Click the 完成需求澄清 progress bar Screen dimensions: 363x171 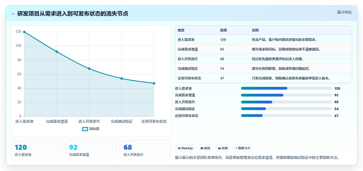click(x=286, y=95)
